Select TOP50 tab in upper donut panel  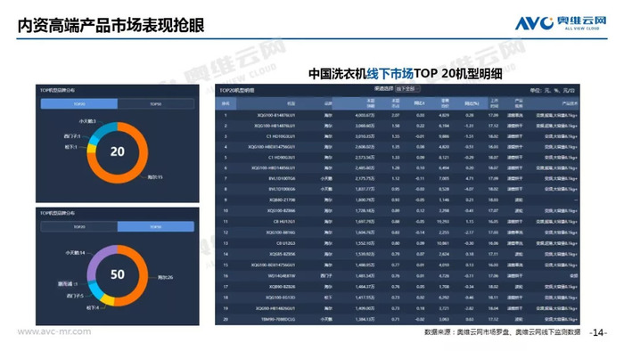[156, 103]
